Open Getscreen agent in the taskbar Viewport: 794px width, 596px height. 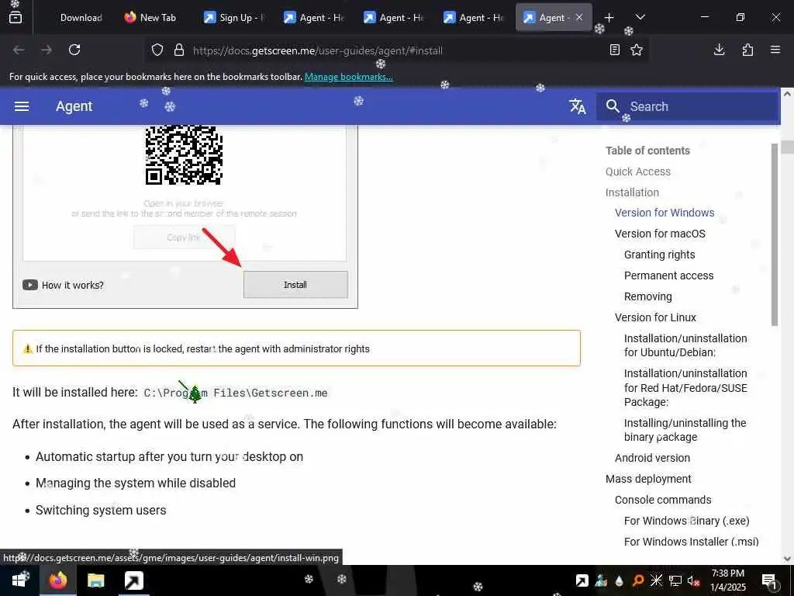[x=134, y=580]
